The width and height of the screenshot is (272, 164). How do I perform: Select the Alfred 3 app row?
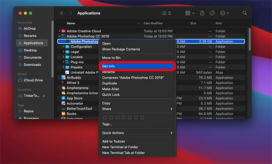(151, 83)
